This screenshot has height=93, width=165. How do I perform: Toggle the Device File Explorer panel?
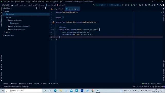(x=164, y=75)
